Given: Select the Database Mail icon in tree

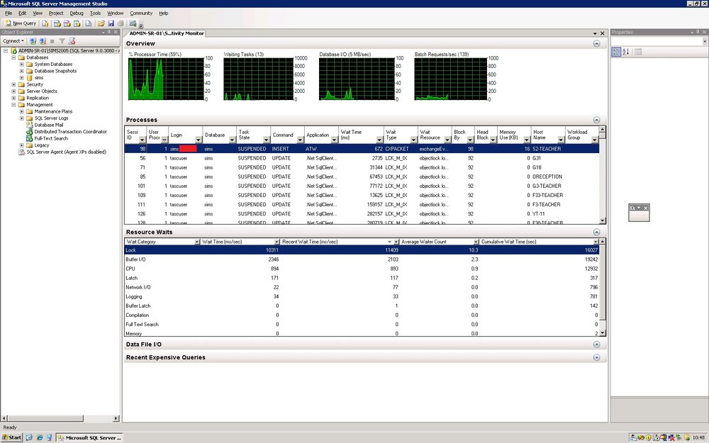Looking at the screenshot, I should point(29,125).
